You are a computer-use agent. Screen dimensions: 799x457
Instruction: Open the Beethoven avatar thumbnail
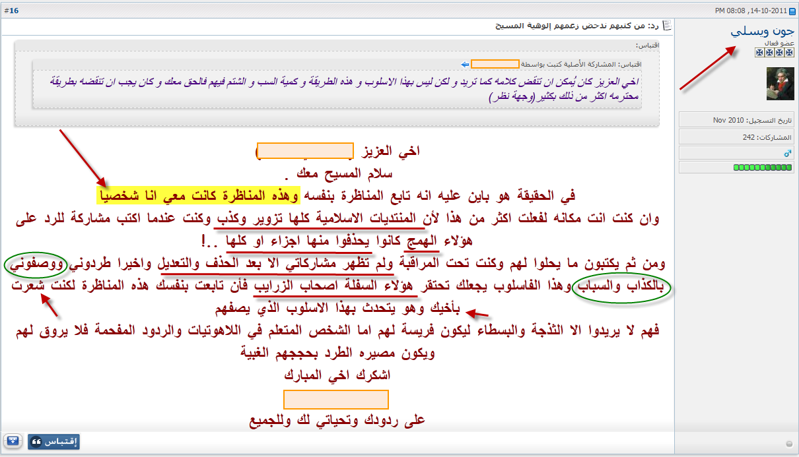pos(780,84)
